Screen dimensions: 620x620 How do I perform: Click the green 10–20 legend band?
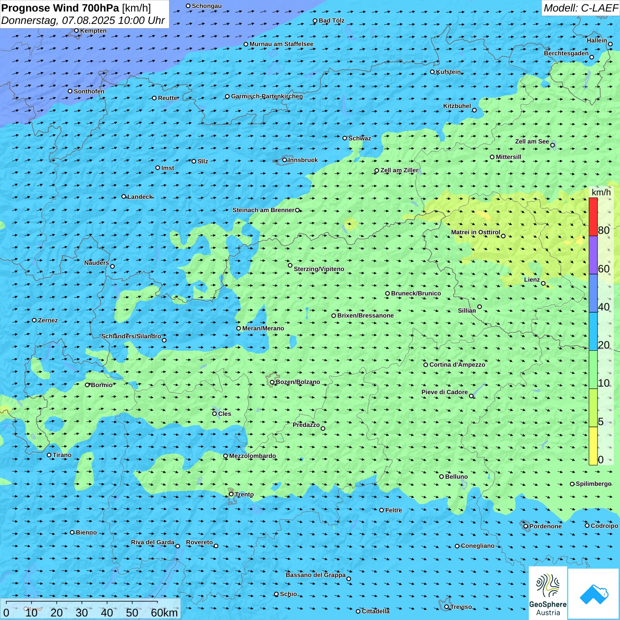coord(593,369)
